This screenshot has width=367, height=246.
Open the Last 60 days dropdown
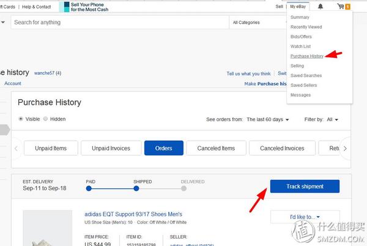267,120
